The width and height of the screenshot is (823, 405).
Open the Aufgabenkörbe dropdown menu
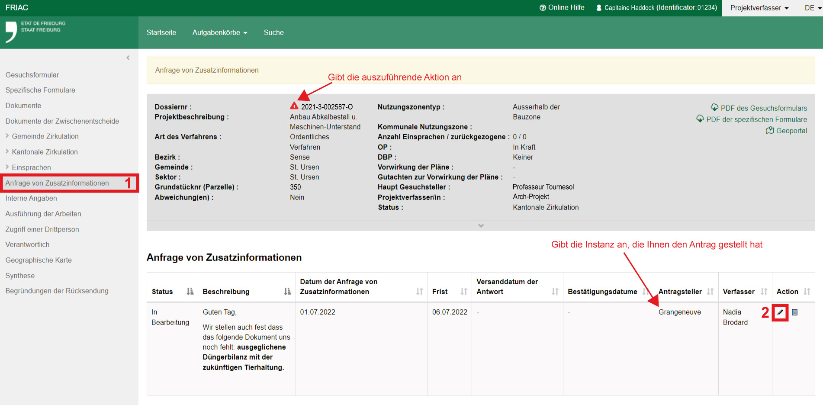220,33
